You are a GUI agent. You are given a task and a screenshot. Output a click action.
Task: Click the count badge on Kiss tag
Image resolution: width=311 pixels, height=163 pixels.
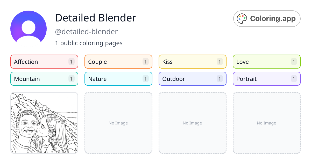220,62
